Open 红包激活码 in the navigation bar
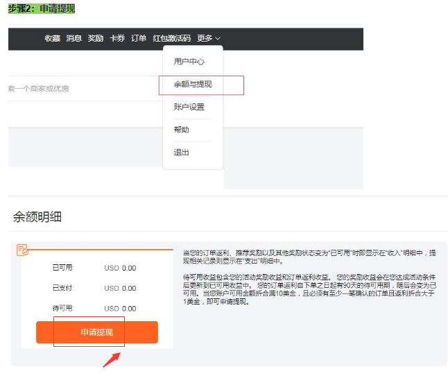Image resolution: width=448 pixels, height=376 pixels. click(171, 38)
